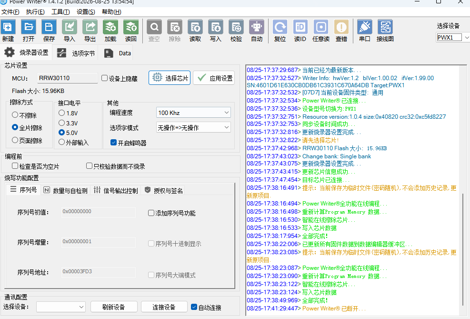This screenshot has width=470, height=319.
Task: Disable 开启蜂鸣器 buzzer checkbox
Action: click(x=114, y=143)
